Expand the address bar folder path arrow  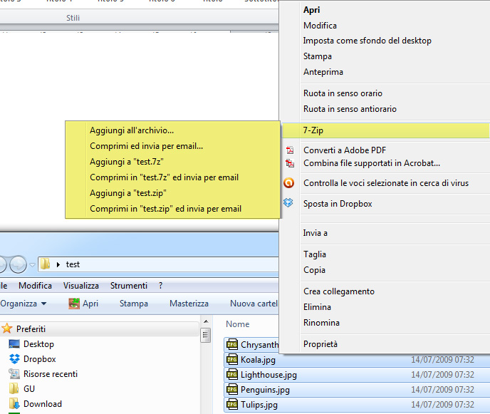[x=58, y=264]
